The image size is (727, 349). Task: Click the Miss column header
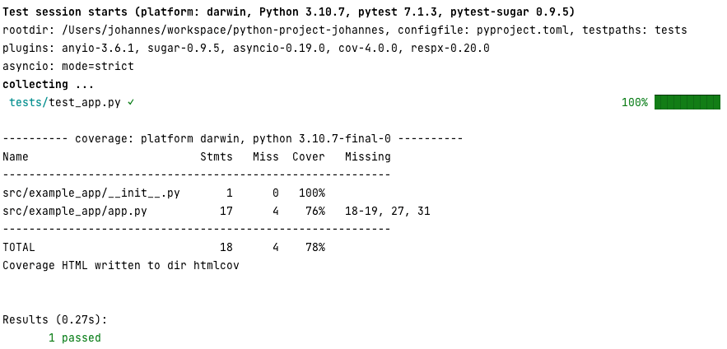tap(266, 156)
